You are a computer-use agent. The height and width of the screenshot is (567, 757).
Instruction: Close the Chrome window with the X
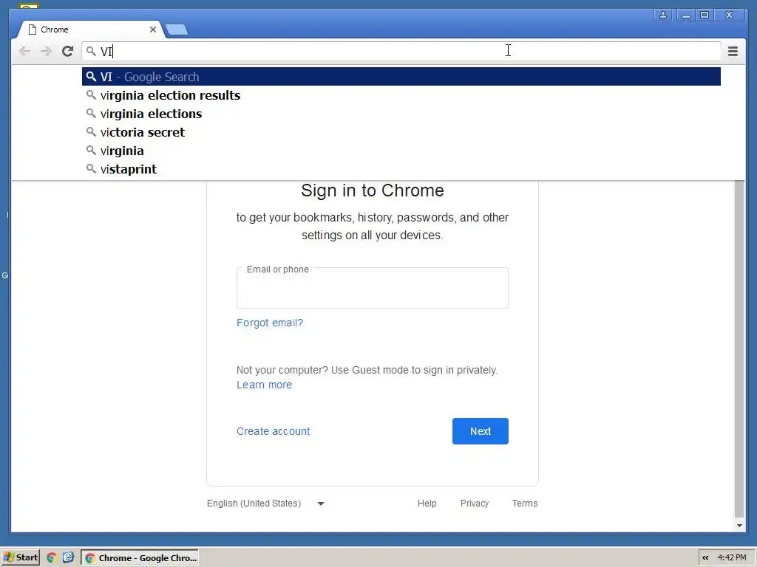coord(729,15)
